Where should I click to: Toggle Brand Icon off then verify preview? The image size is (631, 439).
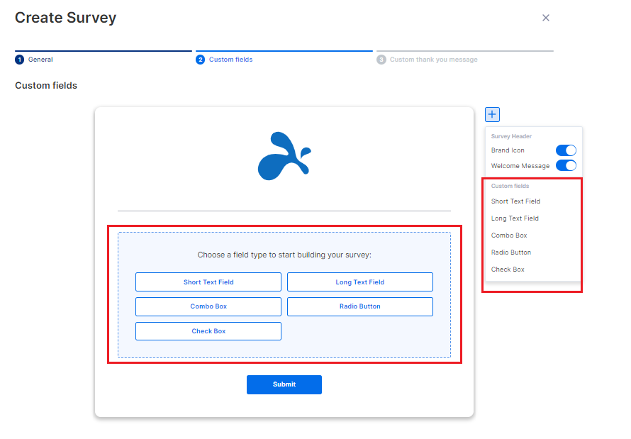point(566,150)
